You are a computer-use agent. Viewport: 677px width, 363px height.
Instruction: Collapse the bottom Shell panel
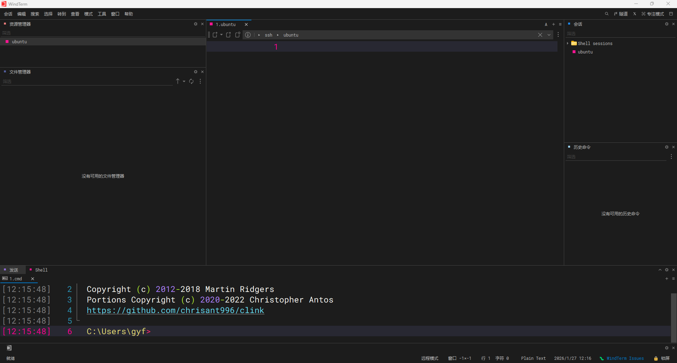tap(660, 270)
